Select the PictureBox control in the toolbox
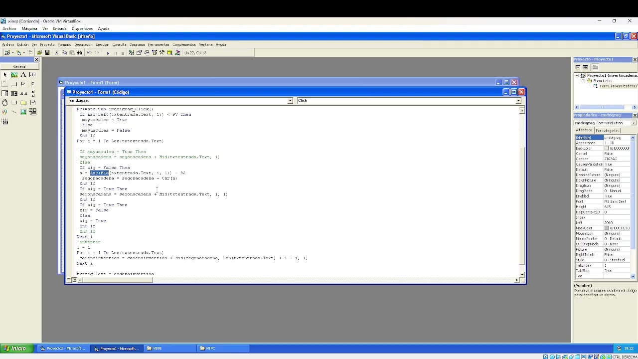The image size is (638, 359). (x=14, y=75)
